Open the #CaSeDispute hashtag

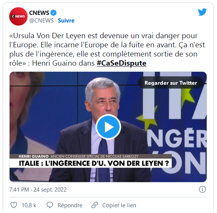point(122,63)
